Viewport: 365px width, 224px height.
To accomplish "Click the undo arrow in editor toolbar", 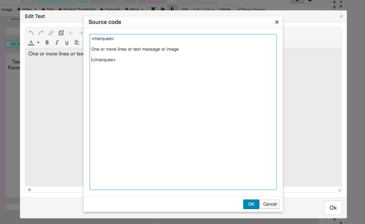I will 31,33.
